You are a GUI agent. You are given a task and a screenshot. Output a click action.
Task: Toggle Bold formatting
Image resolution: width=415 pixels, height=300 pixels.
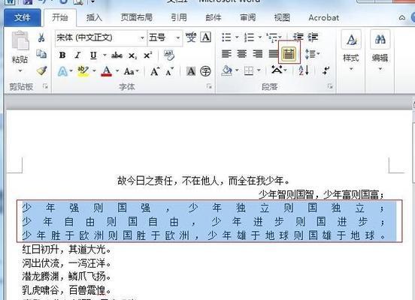tap(62, 55)
